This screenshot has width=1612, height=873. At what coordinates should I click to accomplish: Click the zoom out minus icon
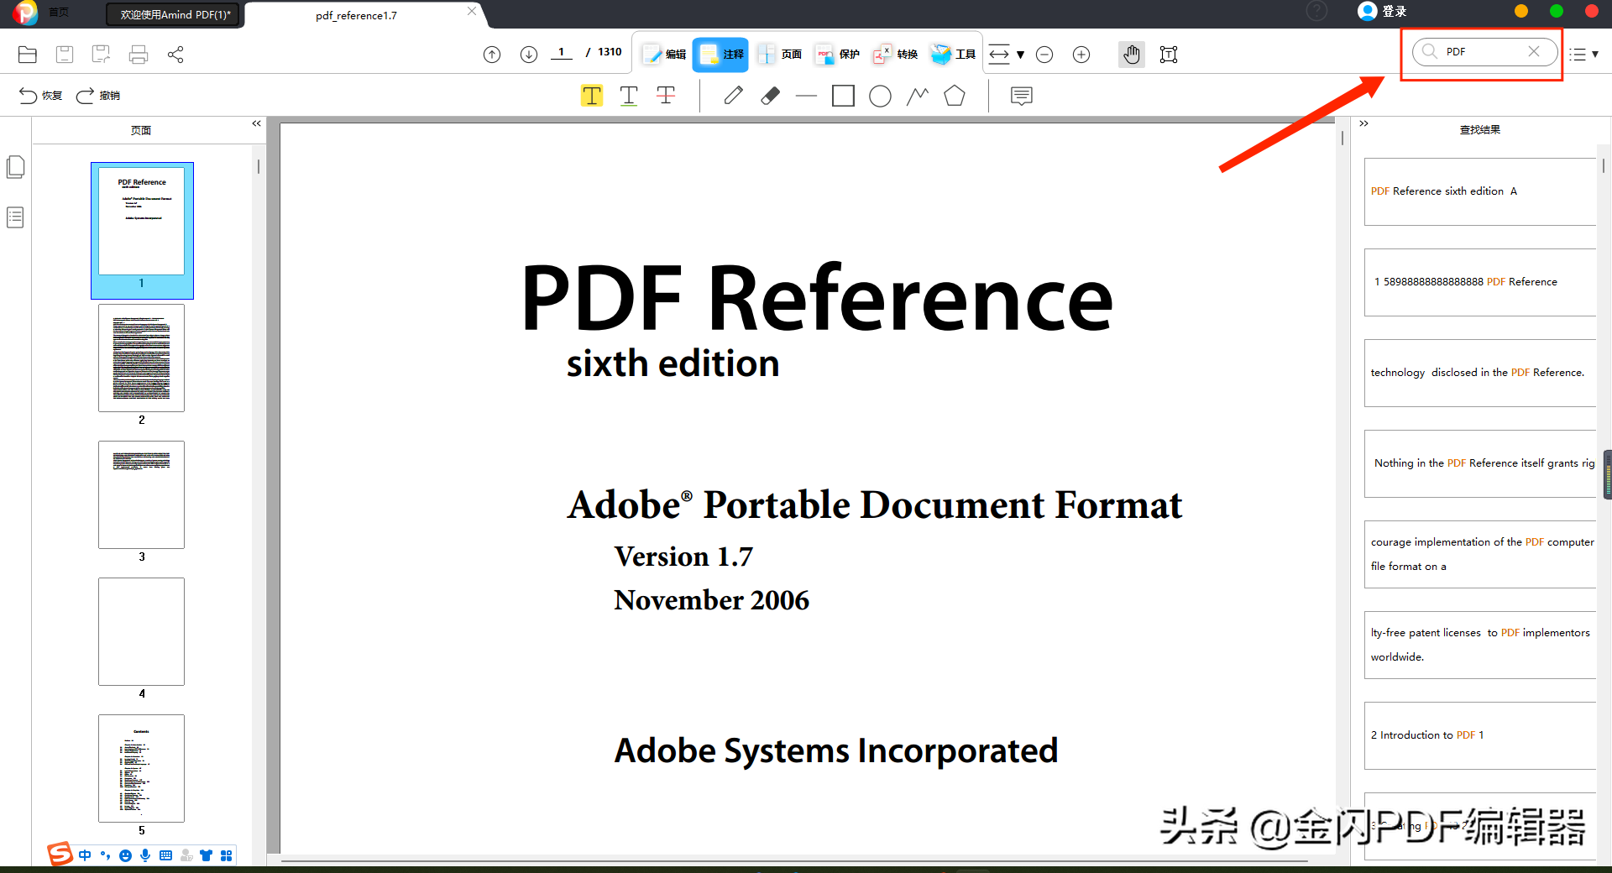point(1044,55)
